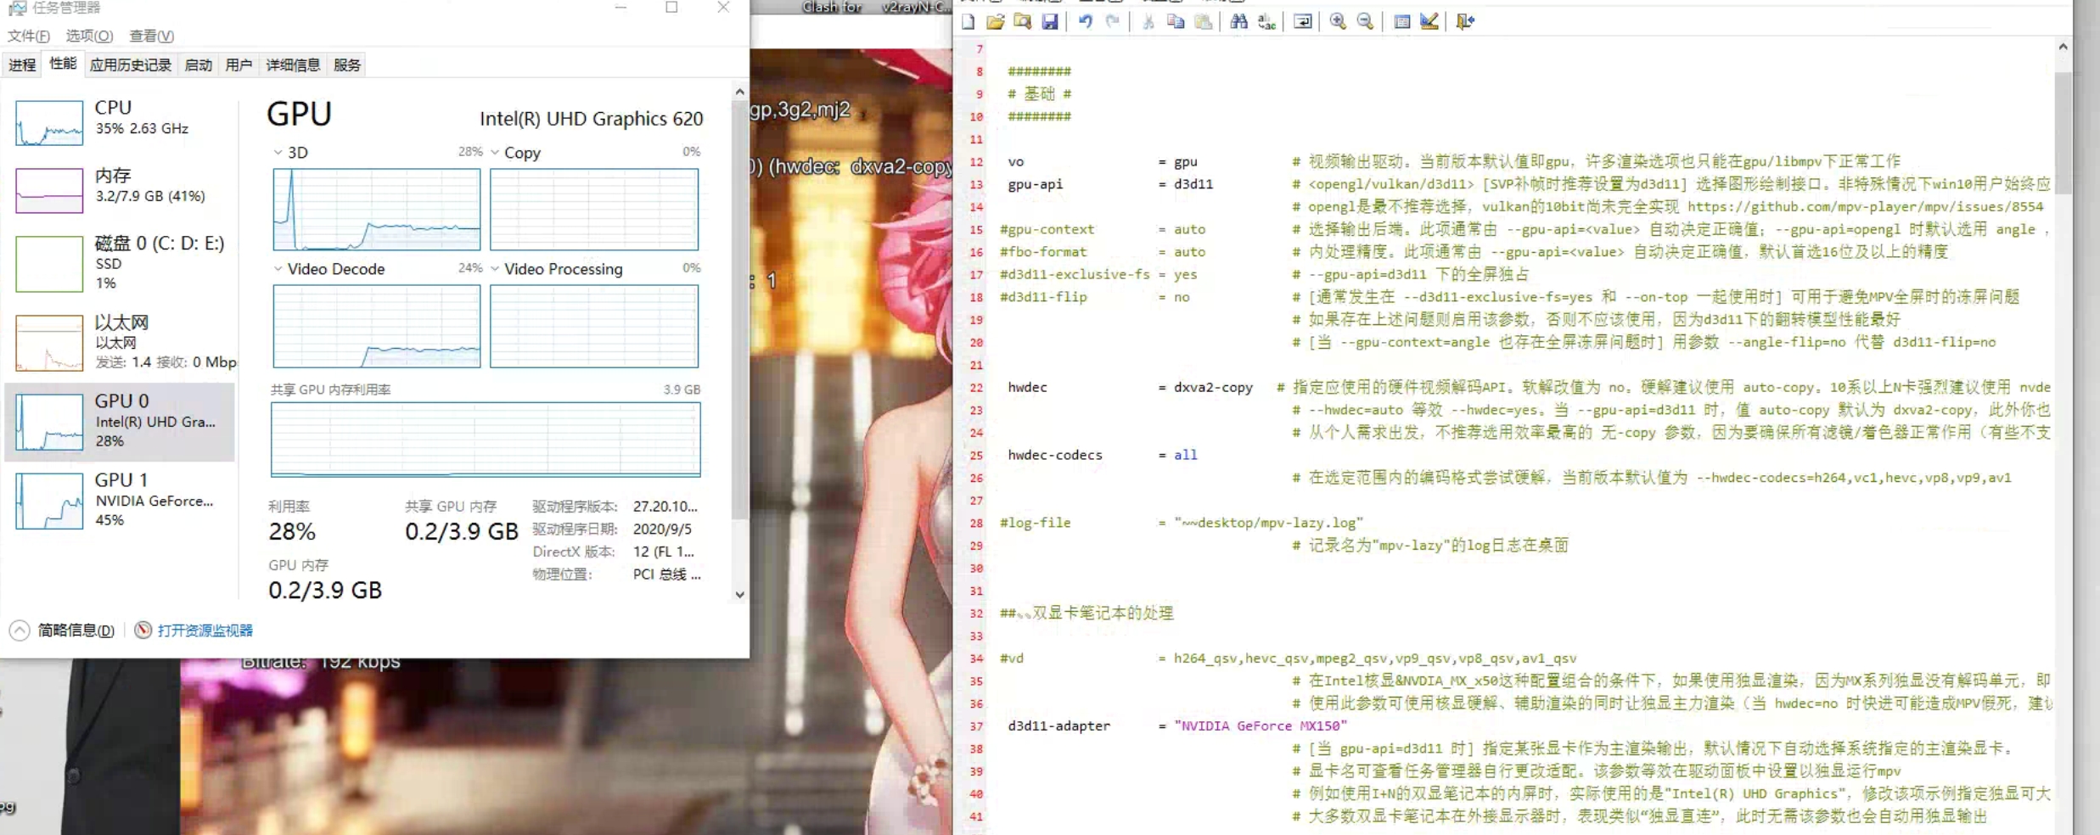The width and height of the screenshot is (2100, 835).
Task: Click the redo arrow in editor toolbar
Action: click(1113, 21)
